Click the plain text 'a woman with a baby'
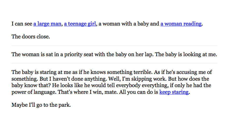Image resolution: width=233 pixels, height=133 pixels. [118, 24]
